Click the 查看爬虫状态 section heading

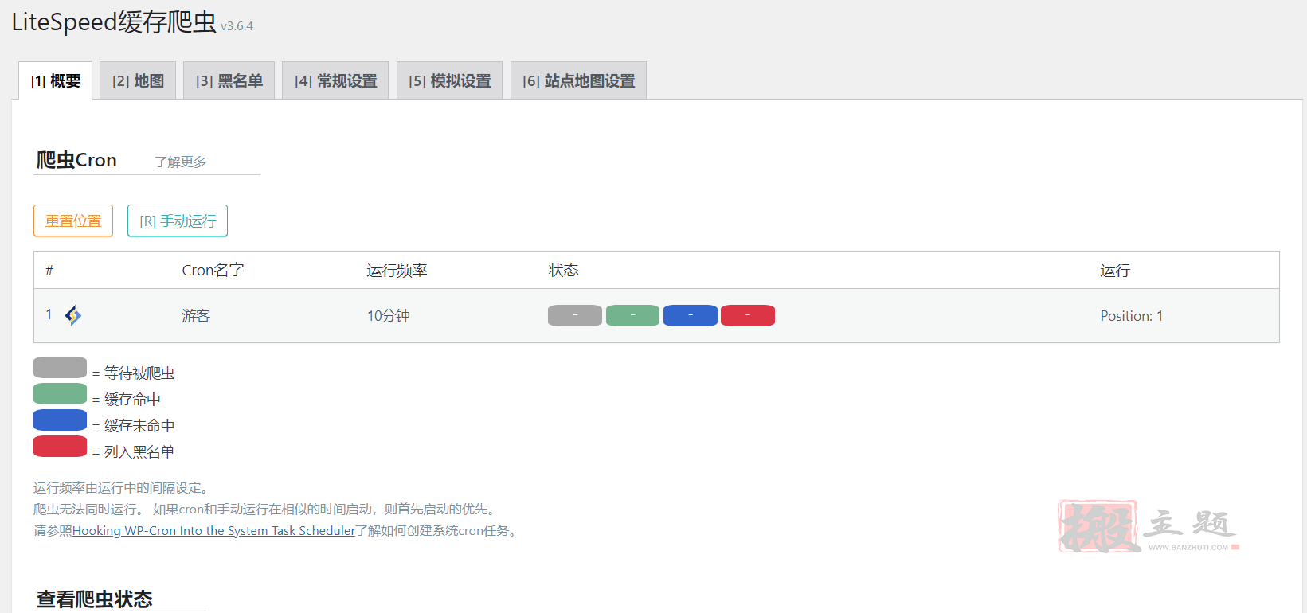click(94, 599)
